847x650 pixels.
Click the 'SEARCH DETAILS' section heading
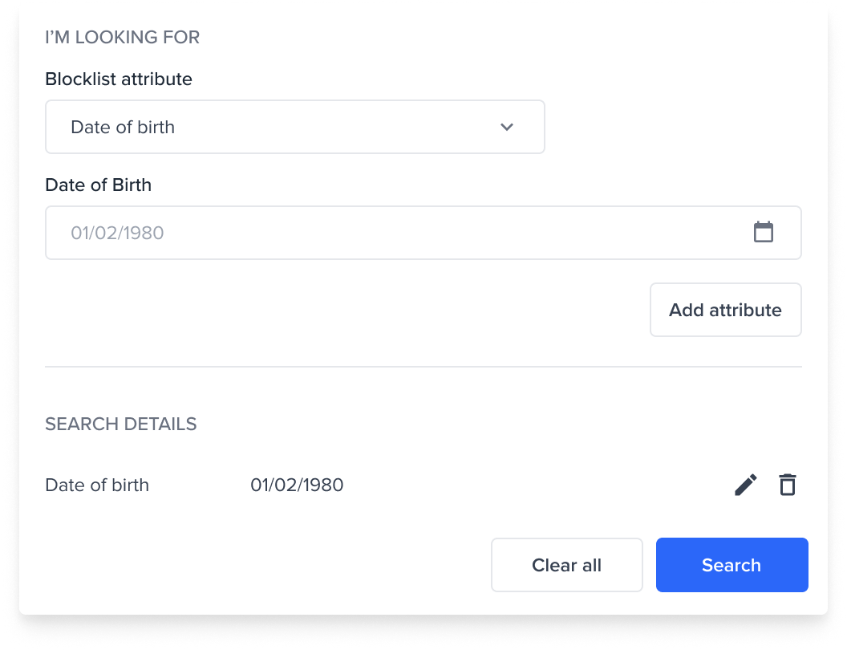(x=120, y=424)
